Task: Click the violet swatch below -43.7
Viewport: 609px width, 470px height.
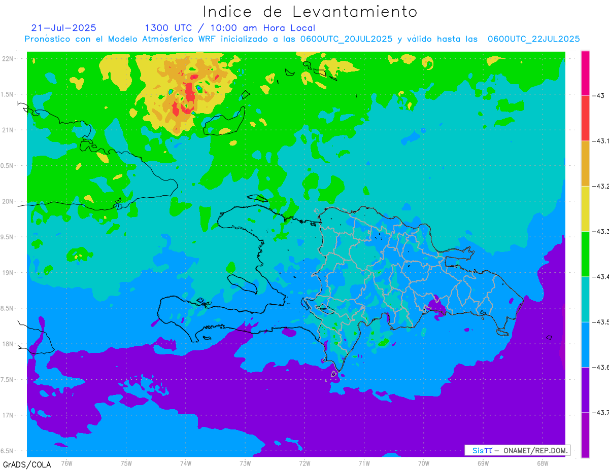Action: [585, 435]
